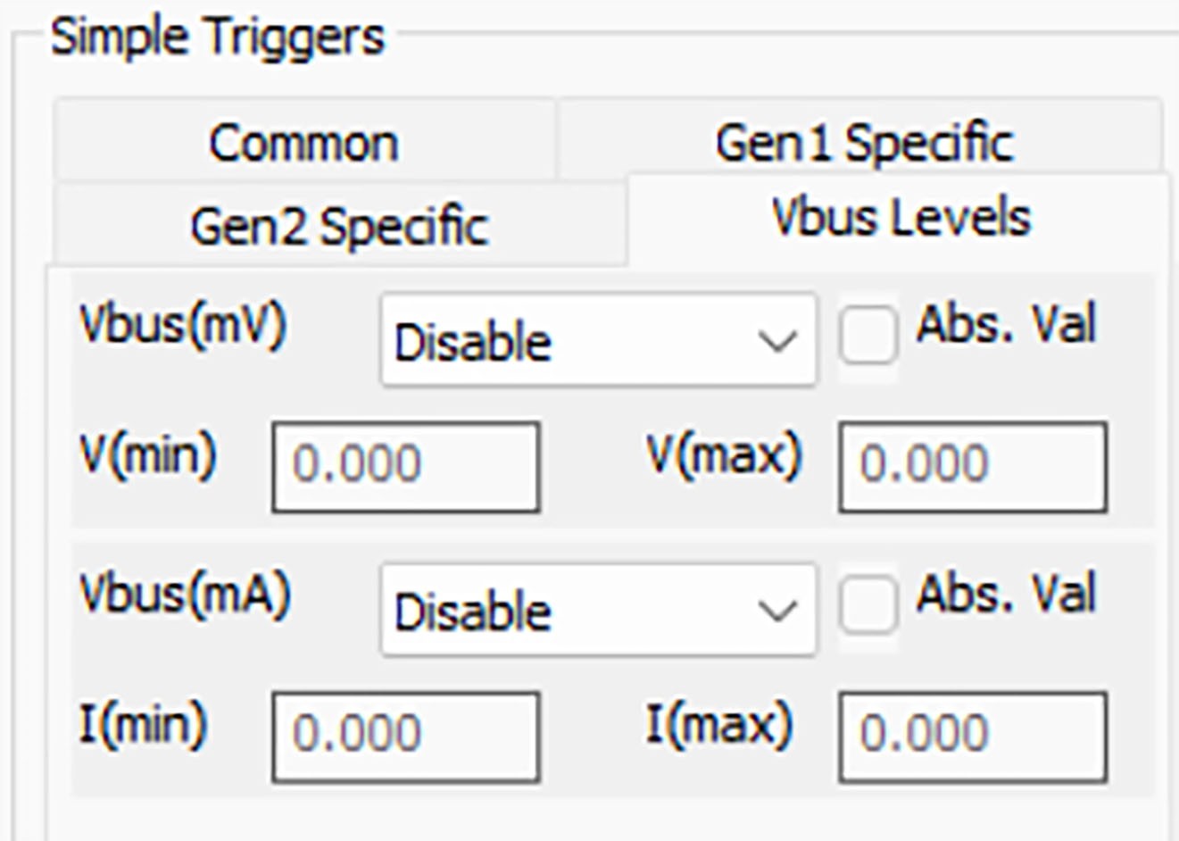1179x841 pixels.
Task: Click the V(min) input field
Action: click(x=405, y=467)
